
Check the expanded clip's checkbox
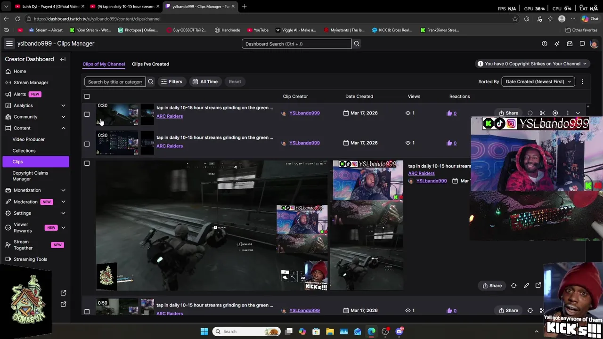(x=87, y=163)
